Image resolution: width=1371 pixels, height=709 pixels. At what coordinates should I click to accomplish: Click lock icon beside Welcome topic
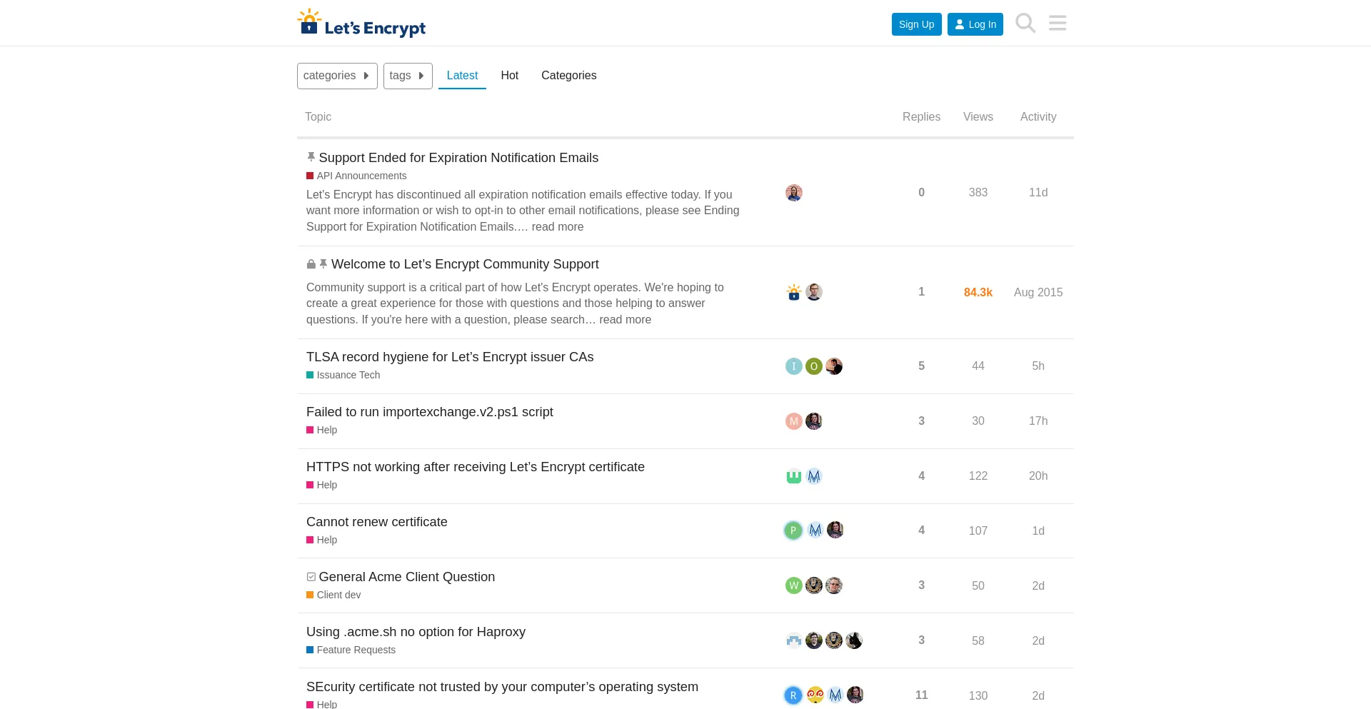click(x=311, y=264)
